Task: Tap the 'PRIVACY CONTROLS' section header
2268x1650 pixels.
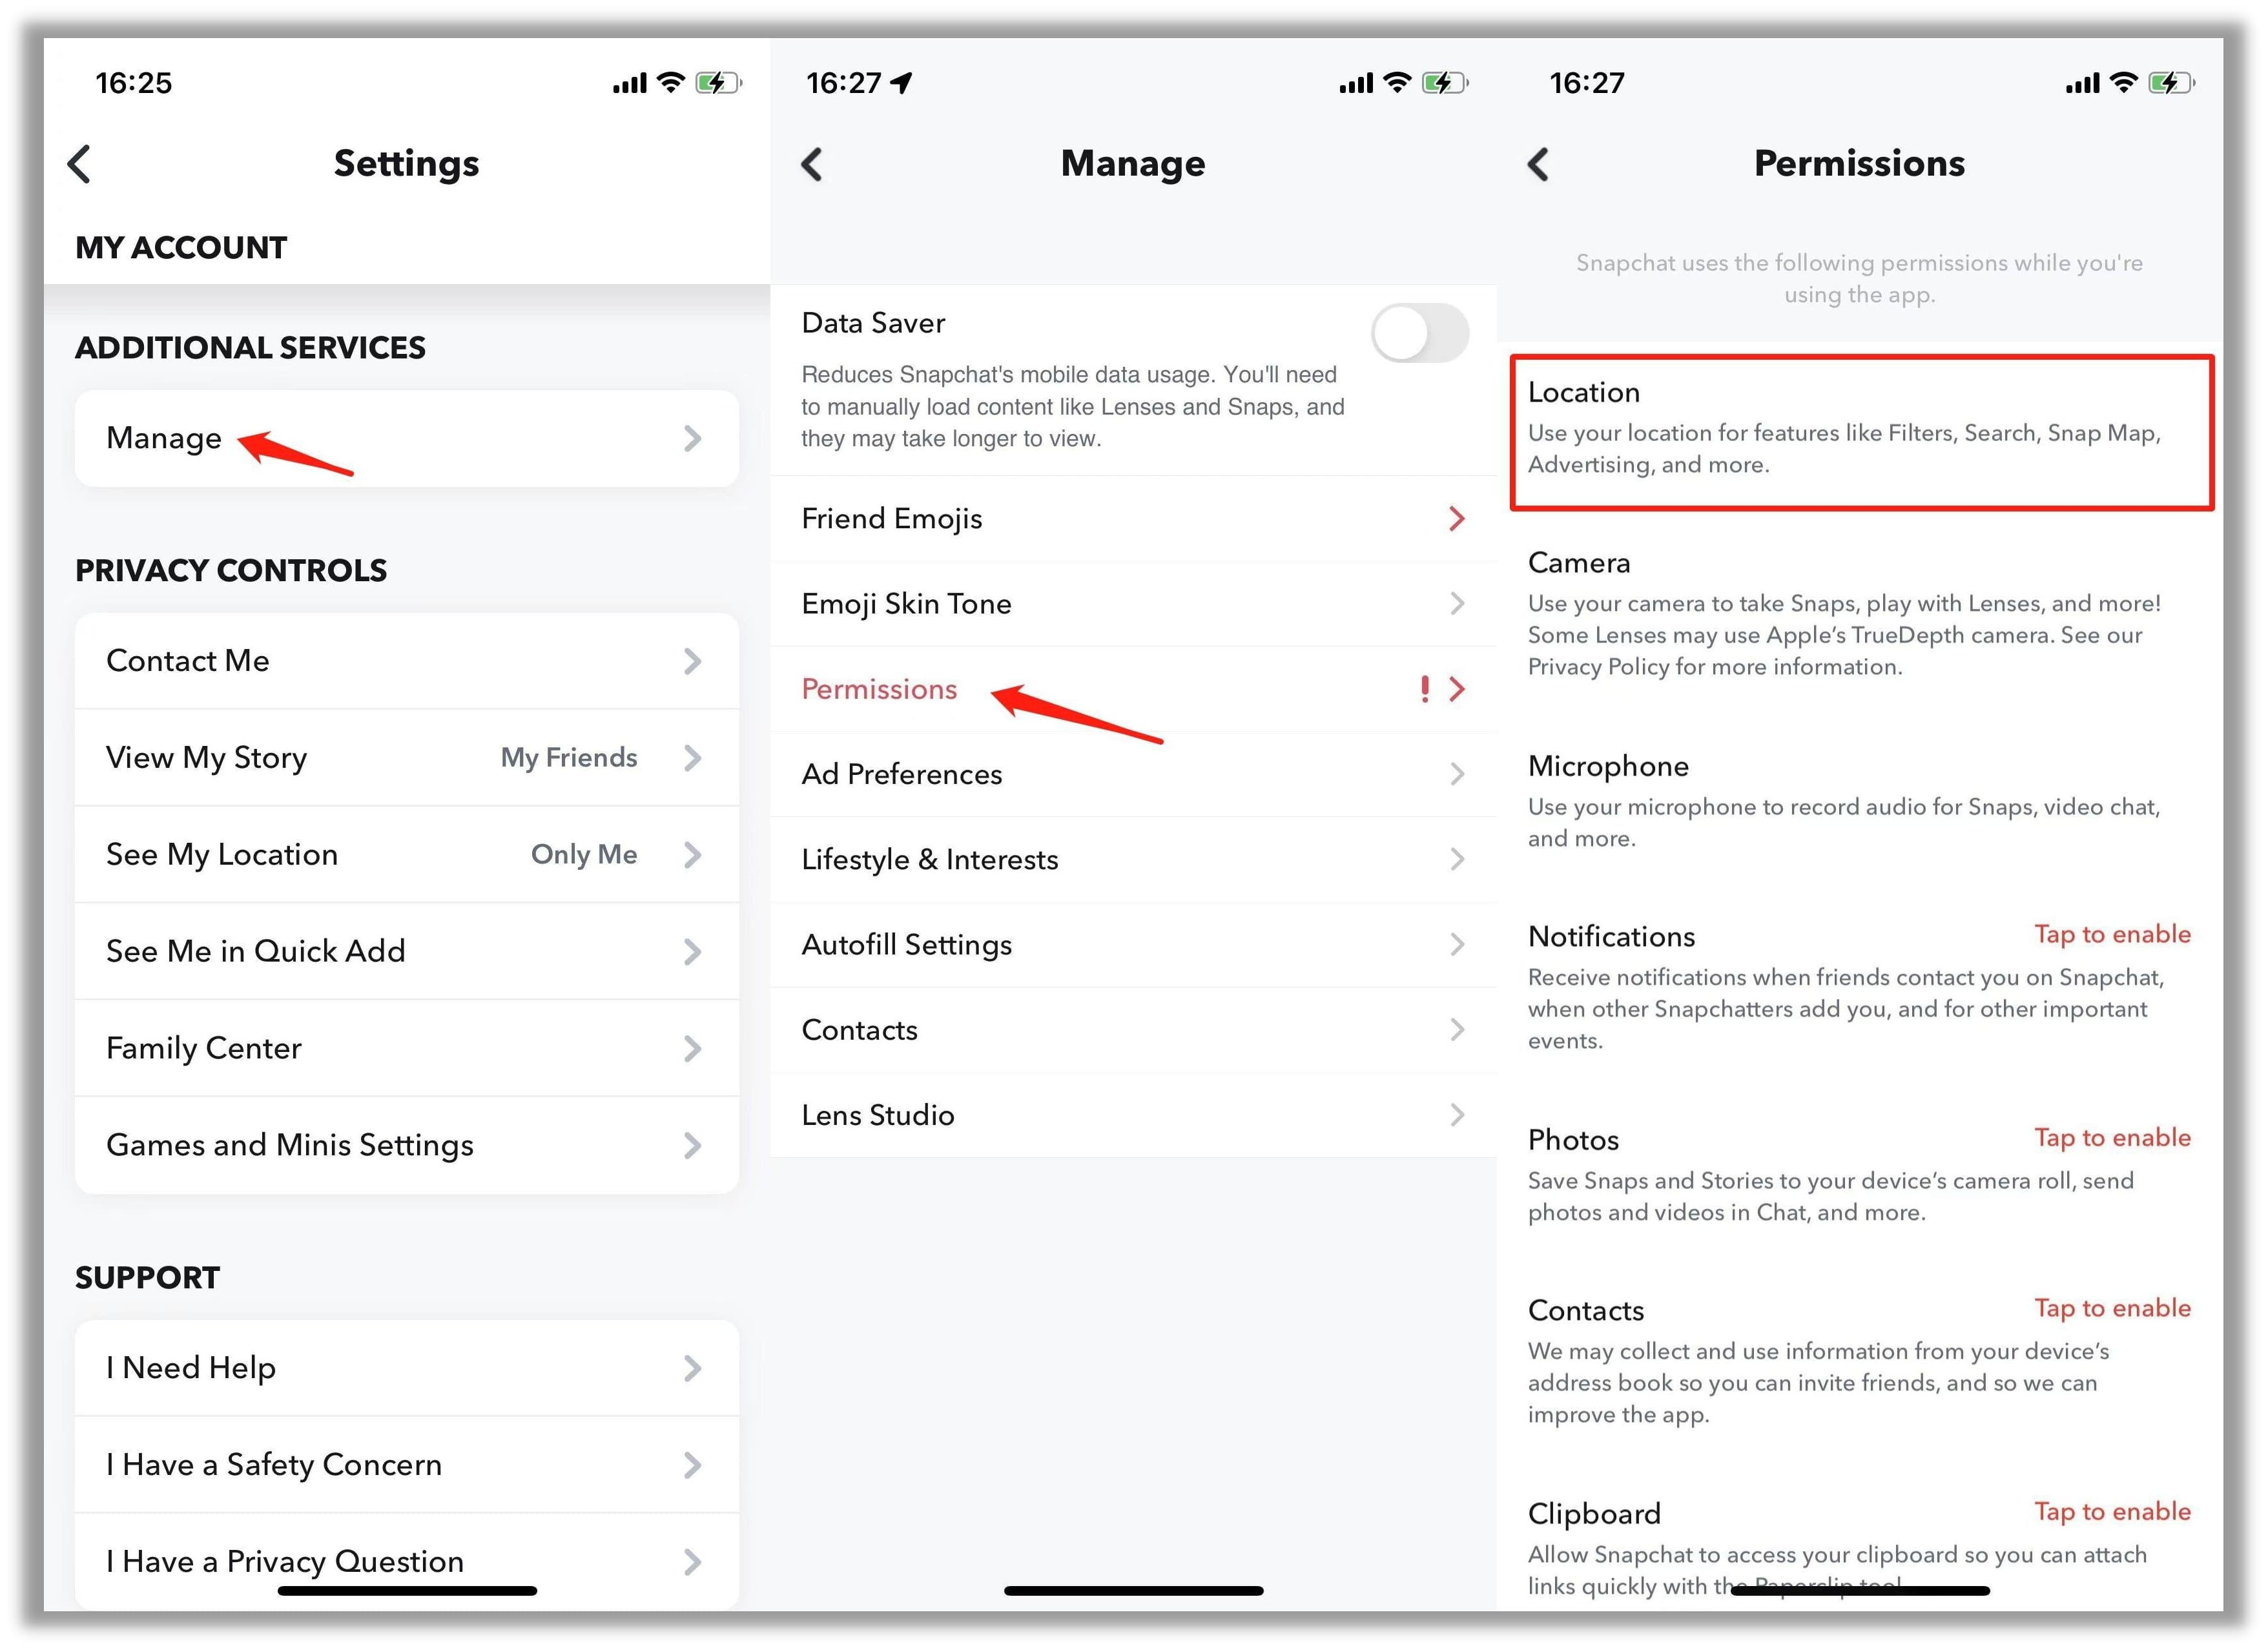Action: pyautogui.click(x=231, y=571)
